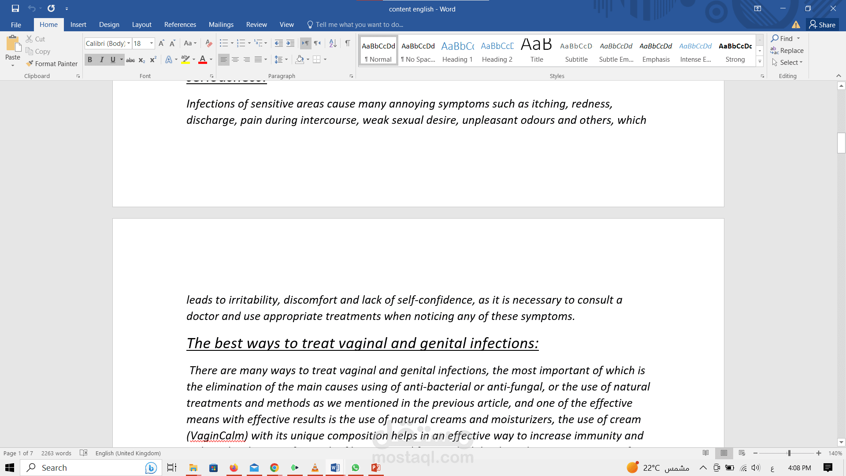Sort the selected paragraphs
846x476 pixels.
[333, 43]
